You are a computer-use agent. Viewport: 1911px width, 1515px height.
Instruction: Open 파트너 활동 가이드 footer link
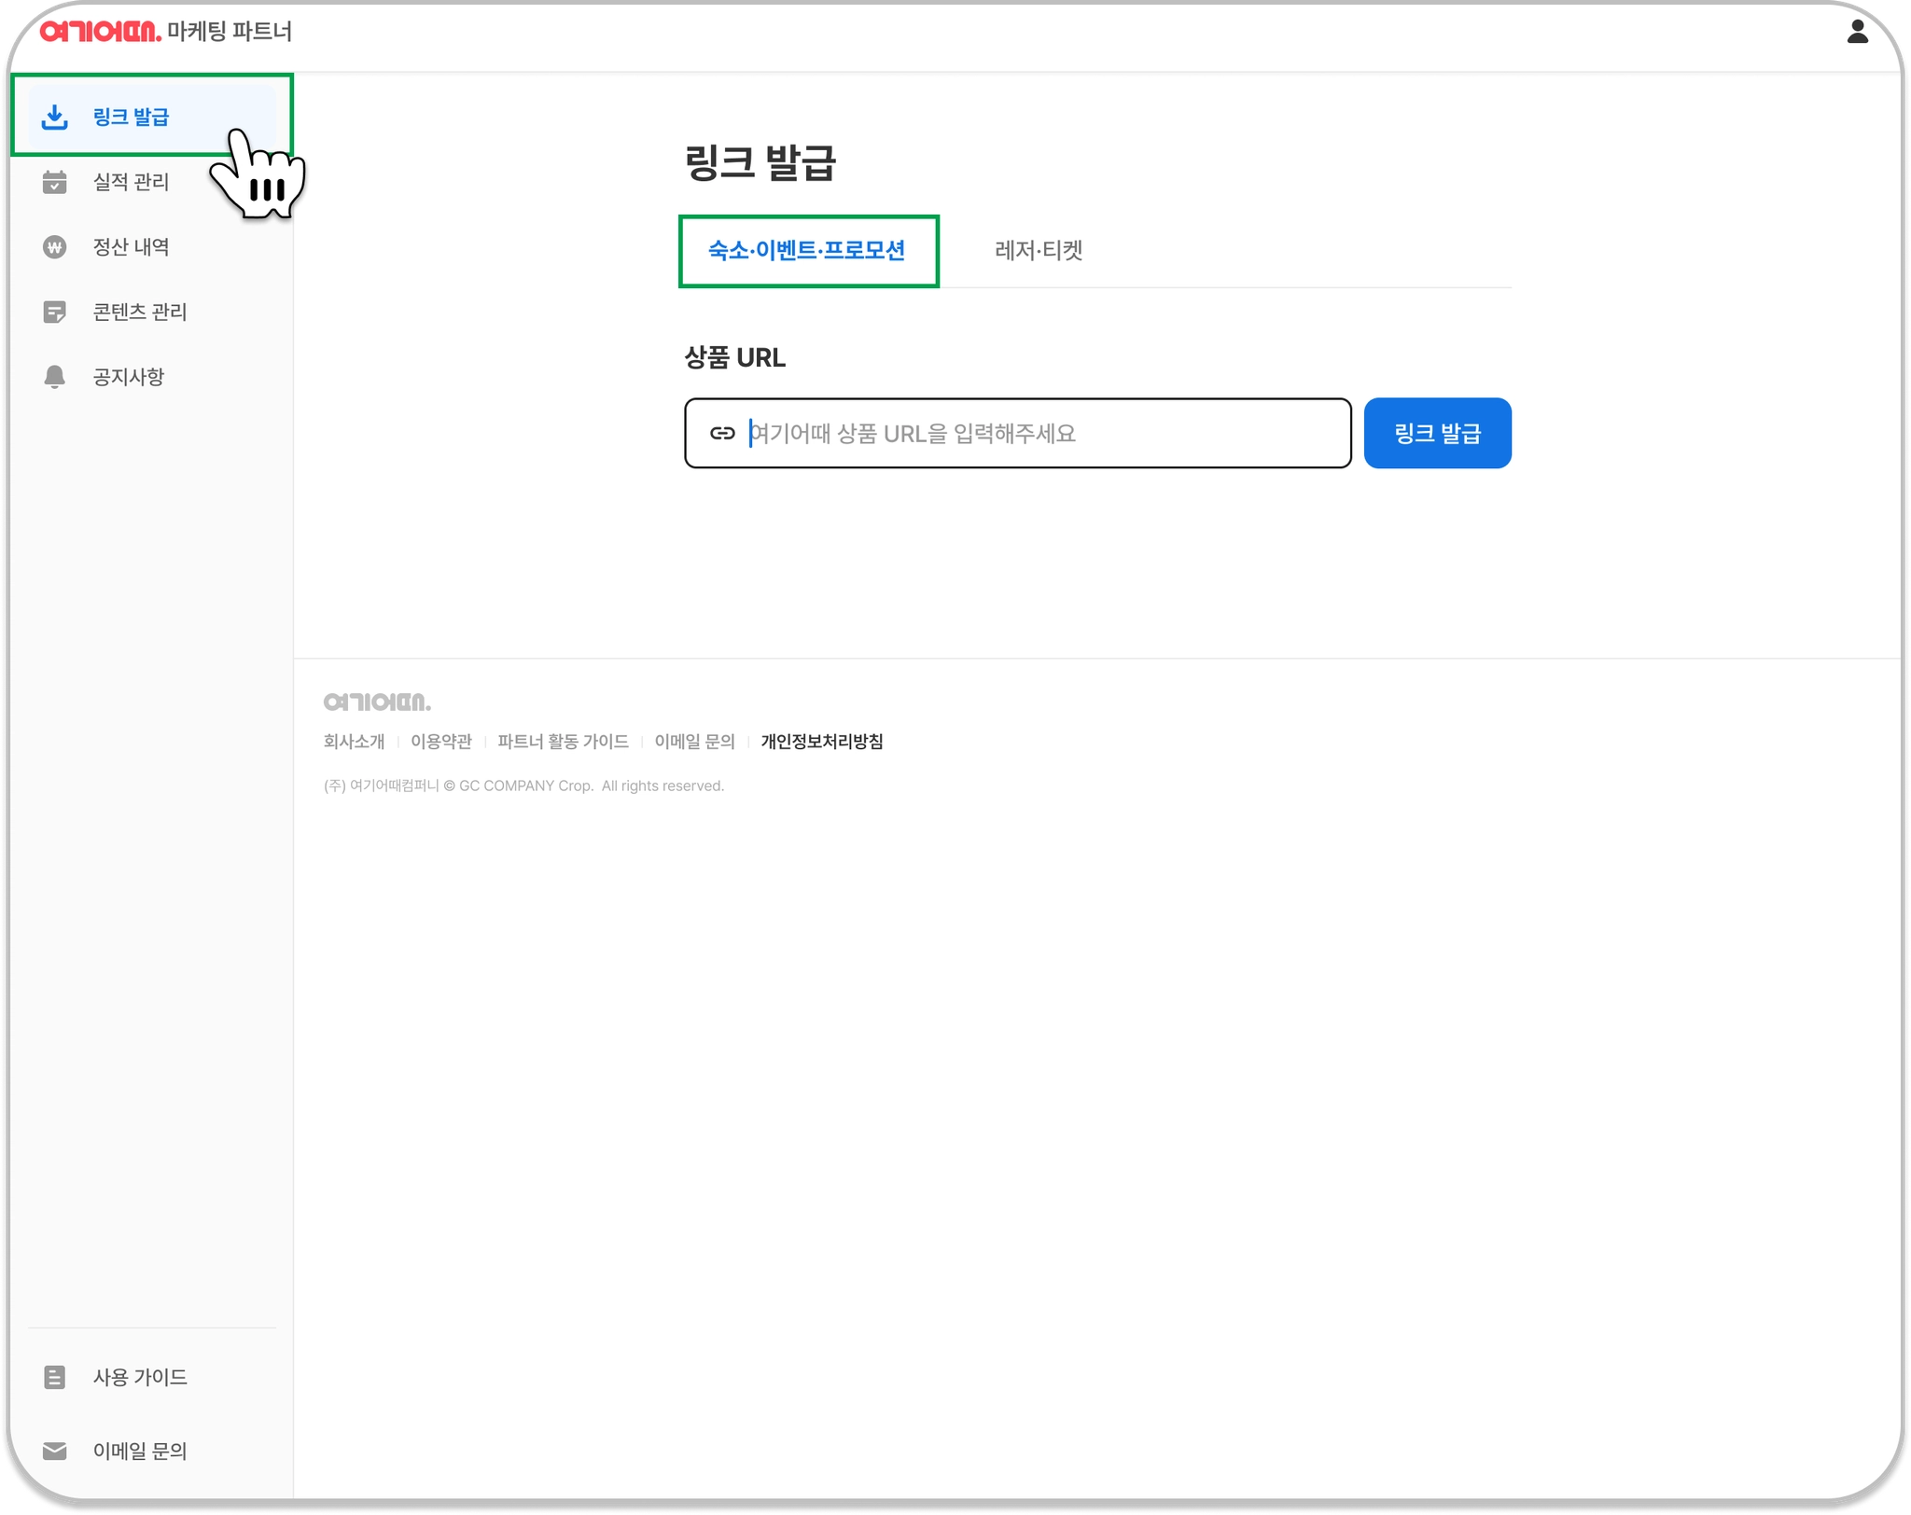pos(563,742)
